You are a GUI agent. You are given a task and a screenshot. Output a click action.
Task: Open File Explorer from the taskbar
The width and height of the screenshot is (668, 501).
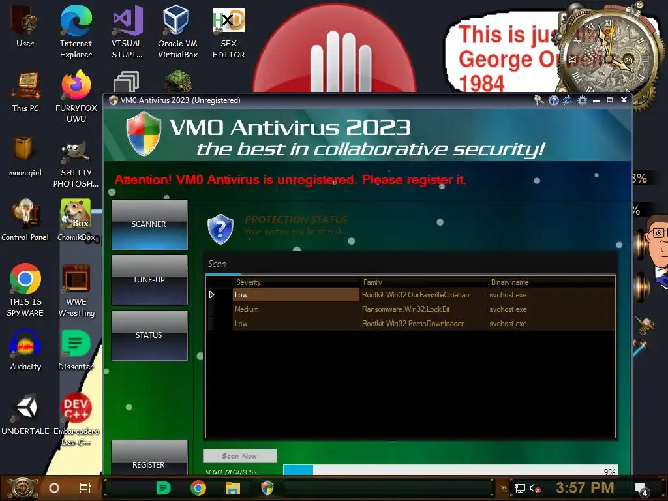pyautogui.click(x=233, y=488)
